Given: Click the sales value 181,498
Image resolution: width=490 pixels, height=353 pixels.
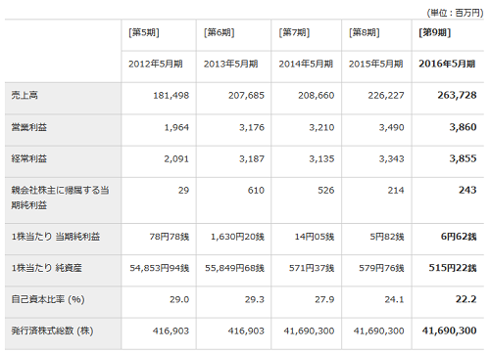Looking at the screenshot, I should coord(171,96).
